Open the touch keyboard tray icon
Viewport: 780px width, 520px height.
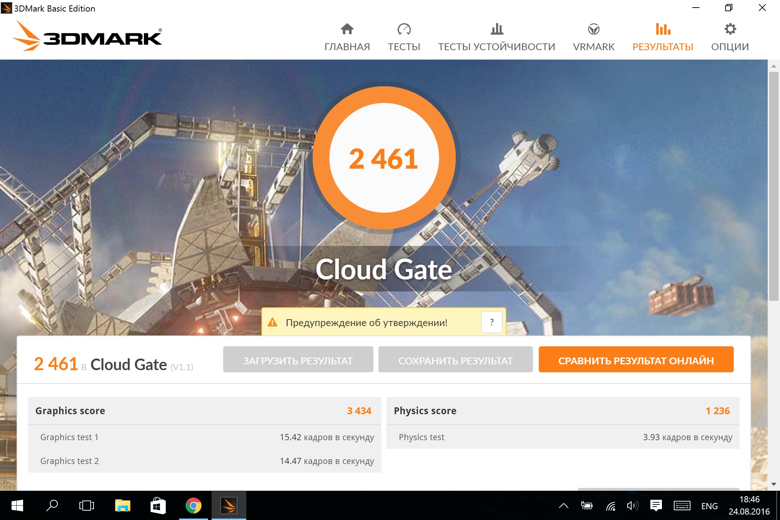(682, 506)
